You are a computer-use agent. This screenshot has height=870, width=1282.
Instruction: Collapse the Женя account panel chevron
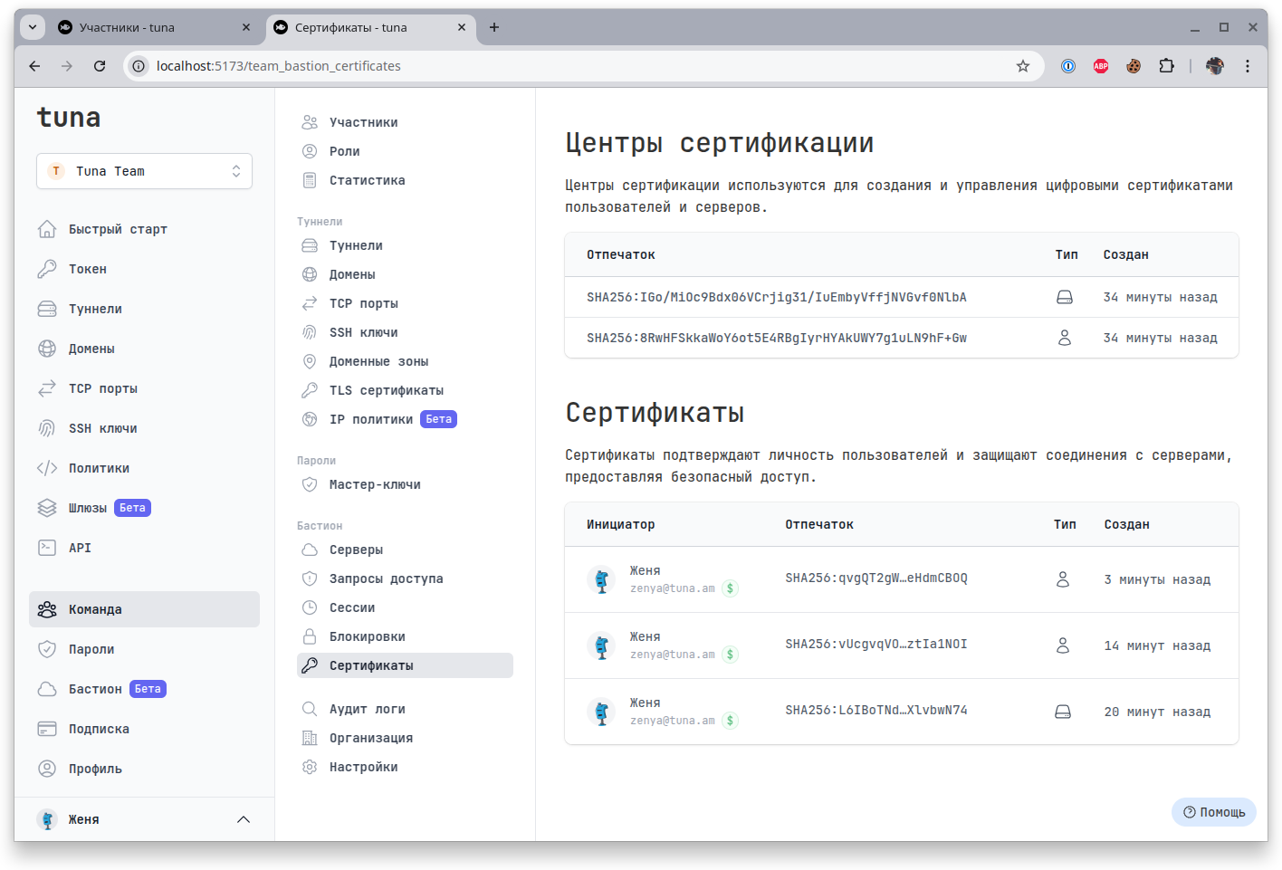pos(243,819)
